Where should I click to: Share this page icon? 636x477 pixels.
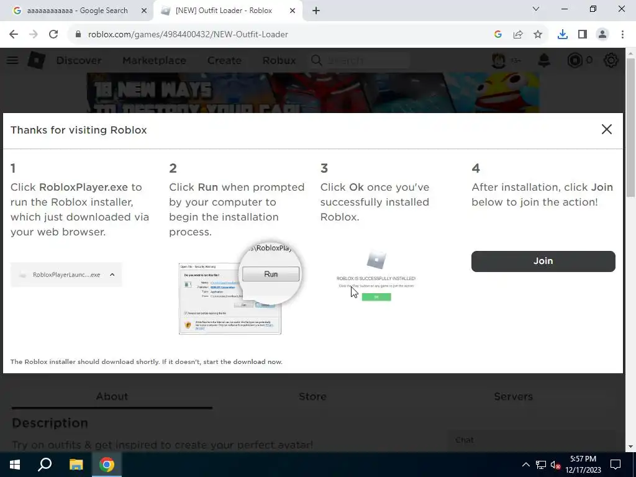(x=518, y=35)
